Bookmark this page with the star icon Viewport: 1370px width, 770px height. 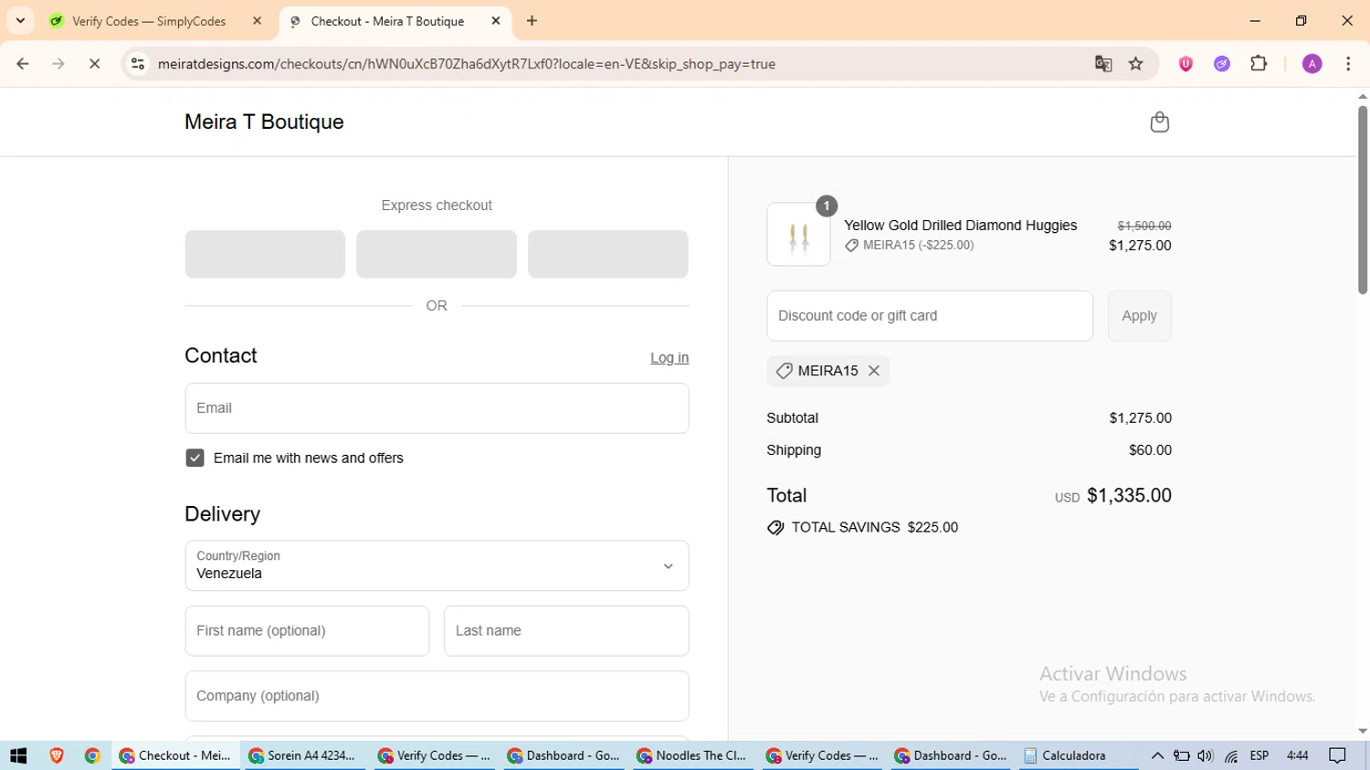click(1136, 64)
